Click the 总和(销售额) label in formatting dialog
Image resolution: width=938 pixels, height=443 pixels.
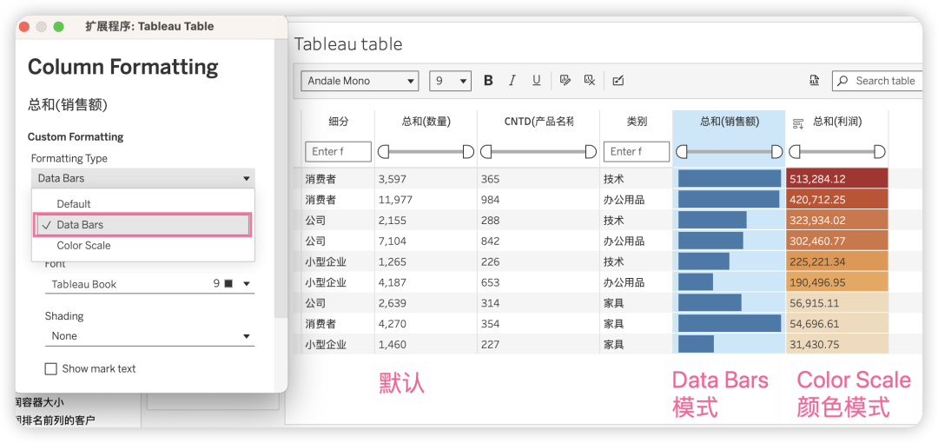[x=67, y=105]
